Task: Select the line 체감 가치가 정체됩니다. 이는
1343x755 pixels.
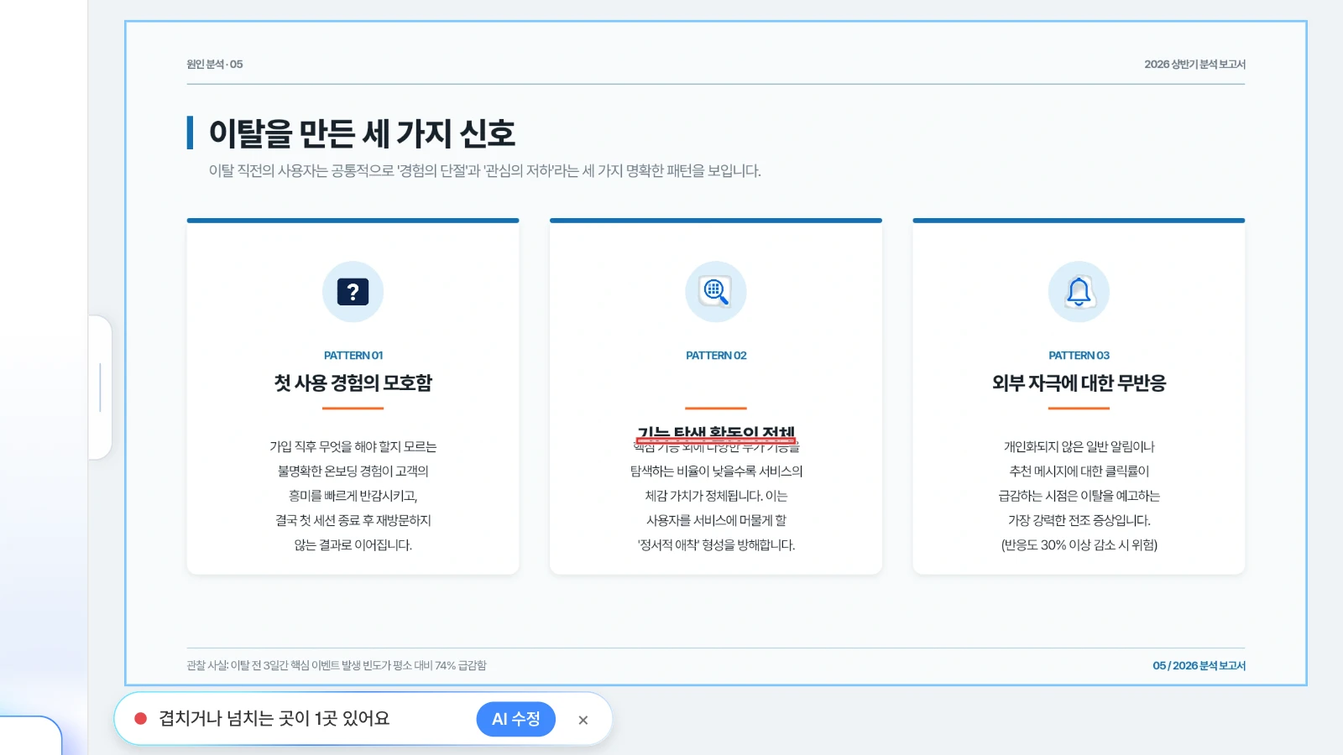Action: click(x=716, y=496)
